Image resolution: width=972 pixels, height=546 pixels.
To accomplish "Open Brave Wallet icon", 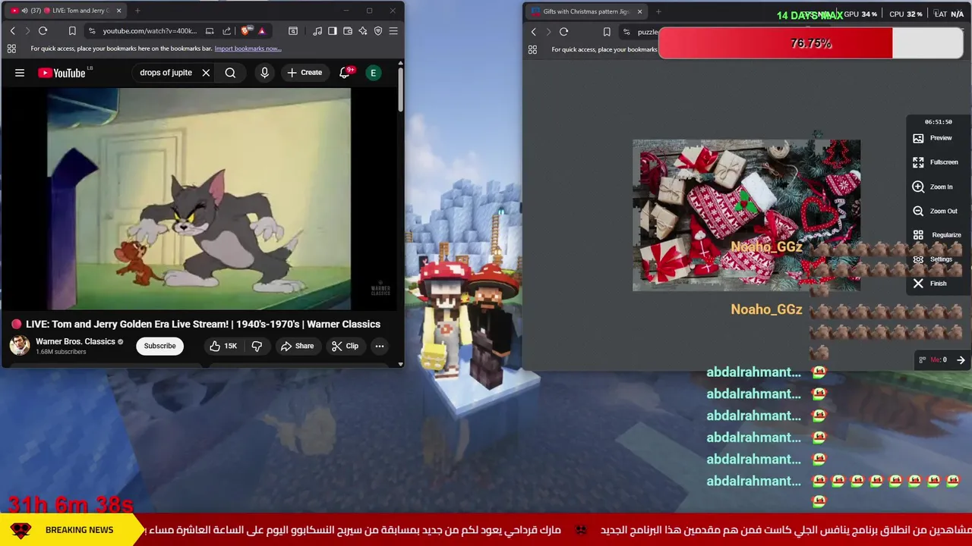I will tap(348, 31).
